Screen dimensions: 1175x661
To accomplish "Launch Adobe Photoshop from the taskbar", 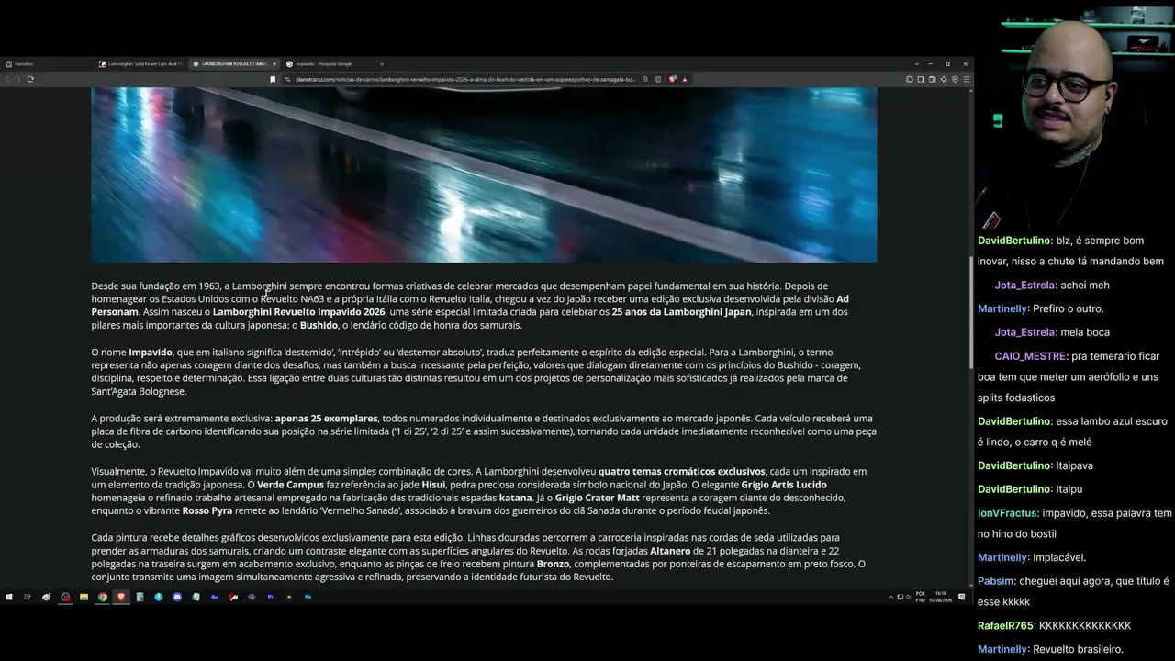I will tap(308, 597).
